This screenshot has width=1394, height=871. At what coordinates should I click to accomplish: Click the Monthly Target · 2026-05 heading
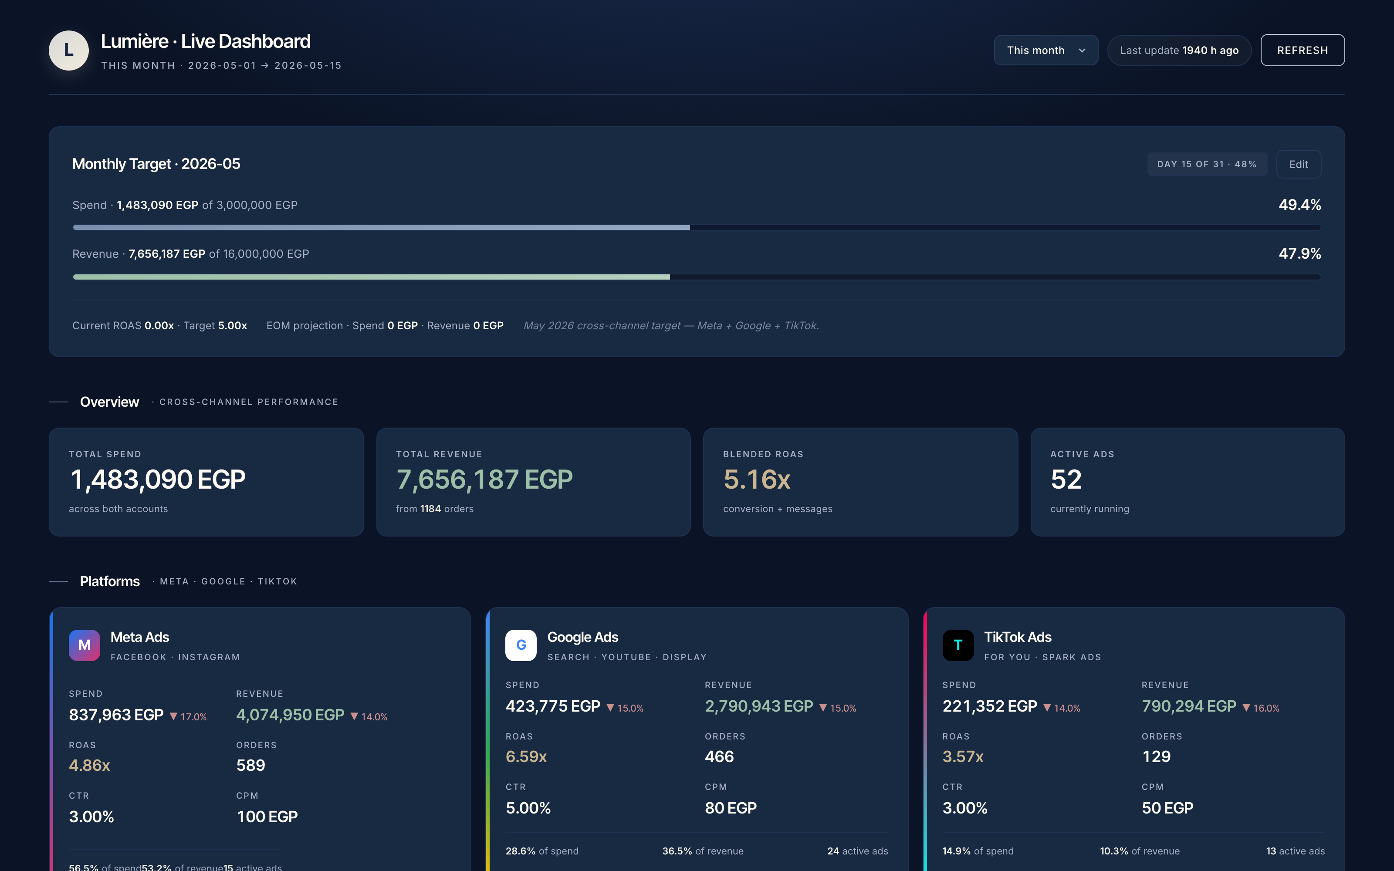[x=156, y=164]
